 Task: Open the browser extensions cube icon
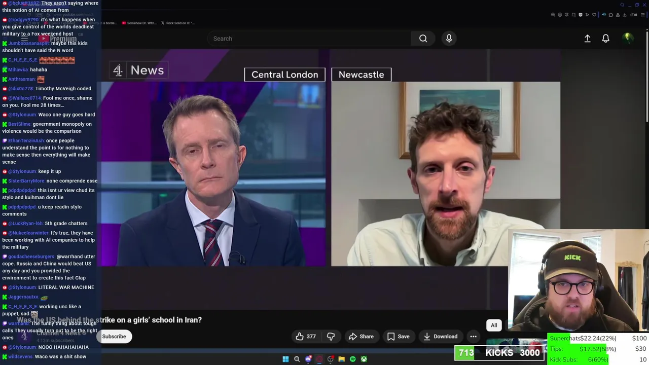tap(611, 15)
